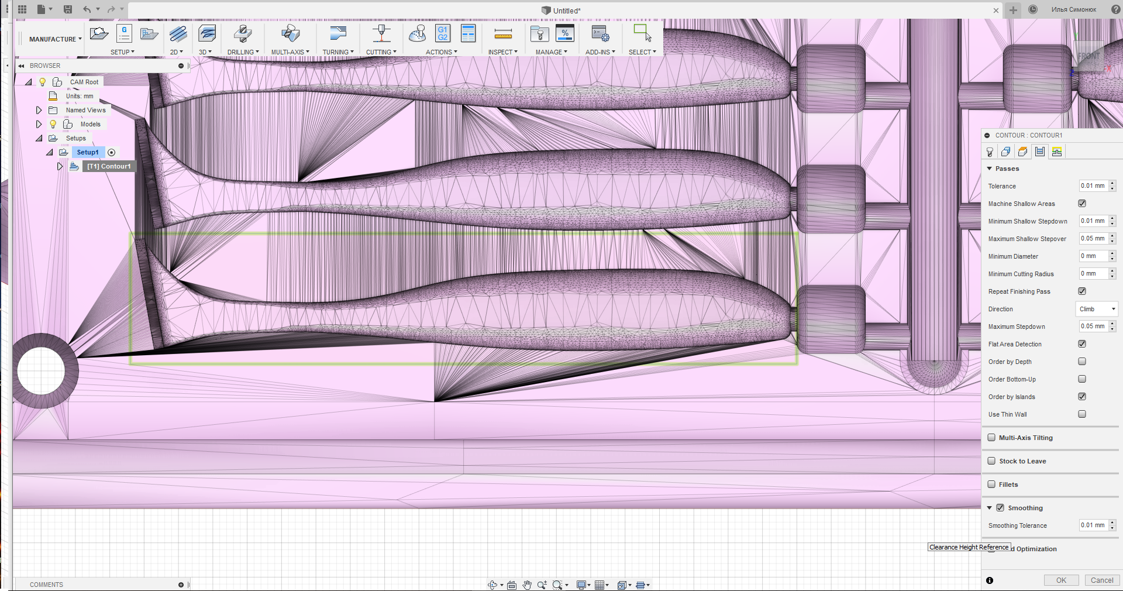Click the Simulate icon in Actions group
This screenshot has height=591, width=1123.
(417, 34)
